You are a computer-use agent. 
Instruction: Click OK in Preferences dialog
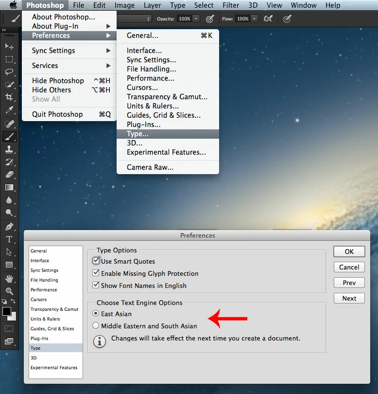(x=349, y=251)
